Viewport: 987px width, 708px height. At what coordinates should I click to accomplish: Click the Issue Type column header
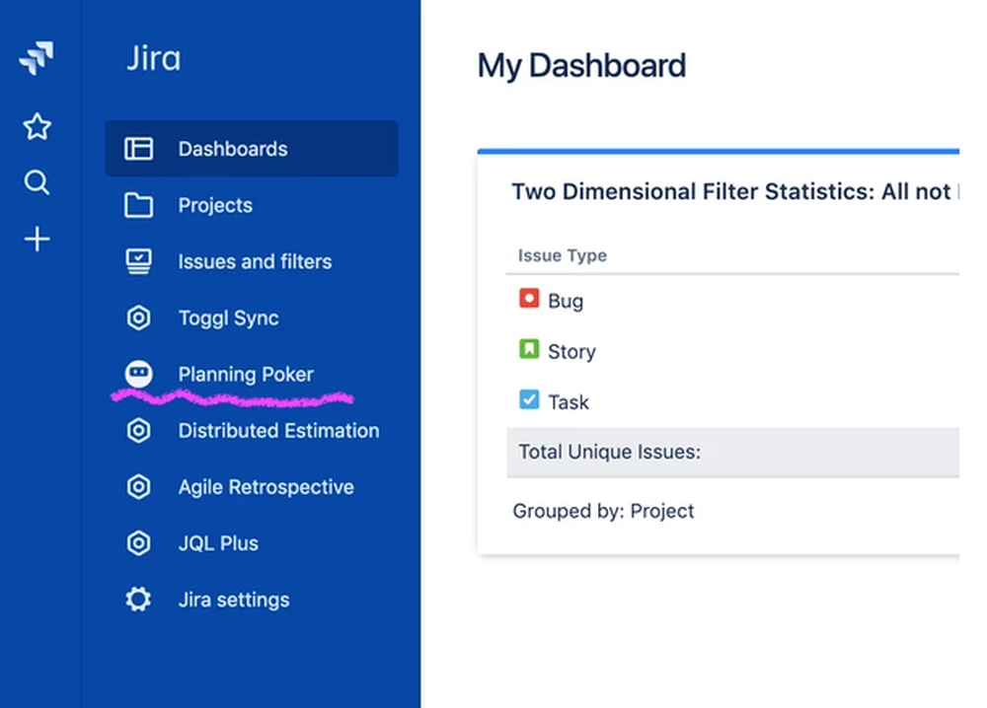click(x=563, y=255)
